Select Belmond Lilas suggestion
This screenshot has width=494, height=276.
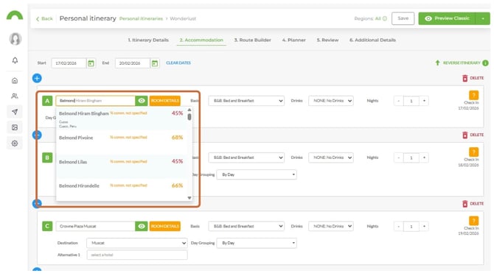point(121,166)
